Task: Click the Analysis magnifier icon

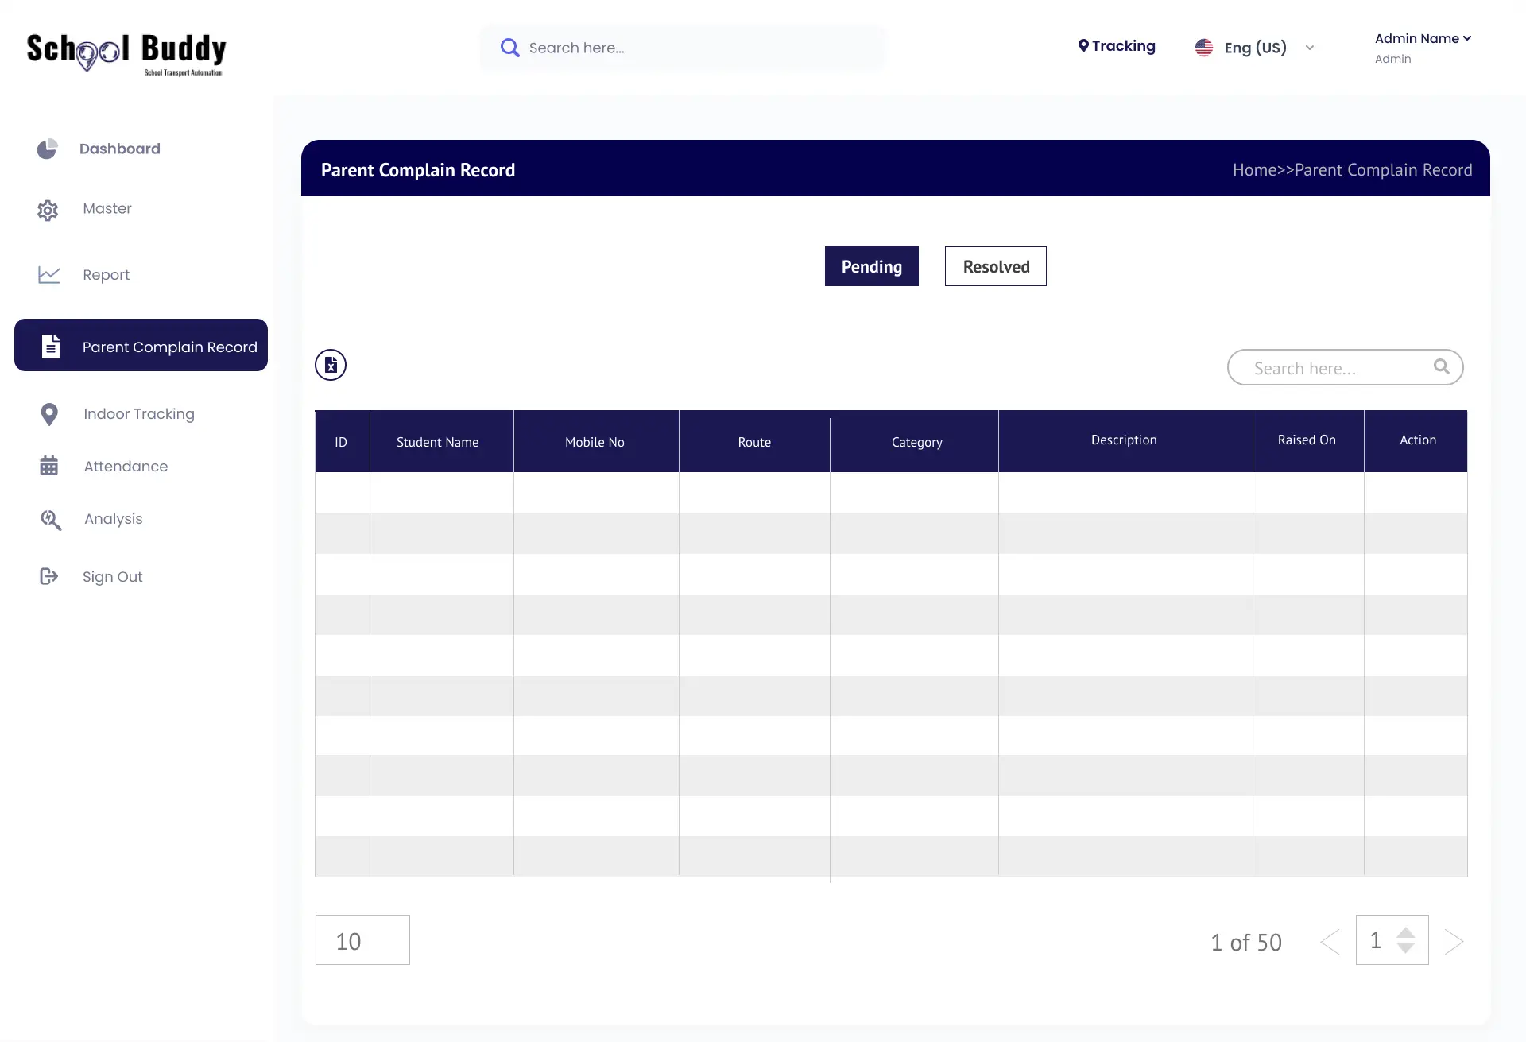Action: tap(51, 520)
